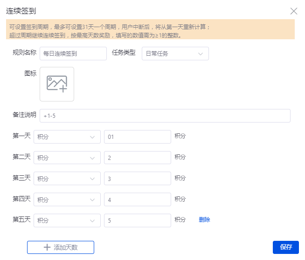Expand the 第一天 reward type dropdown

[67, 137]
